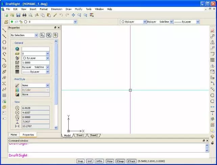The width and height of the screenshot is (217, 165).
Task: Click the Save icon in toolbar
Action: [x=18, y=15]
